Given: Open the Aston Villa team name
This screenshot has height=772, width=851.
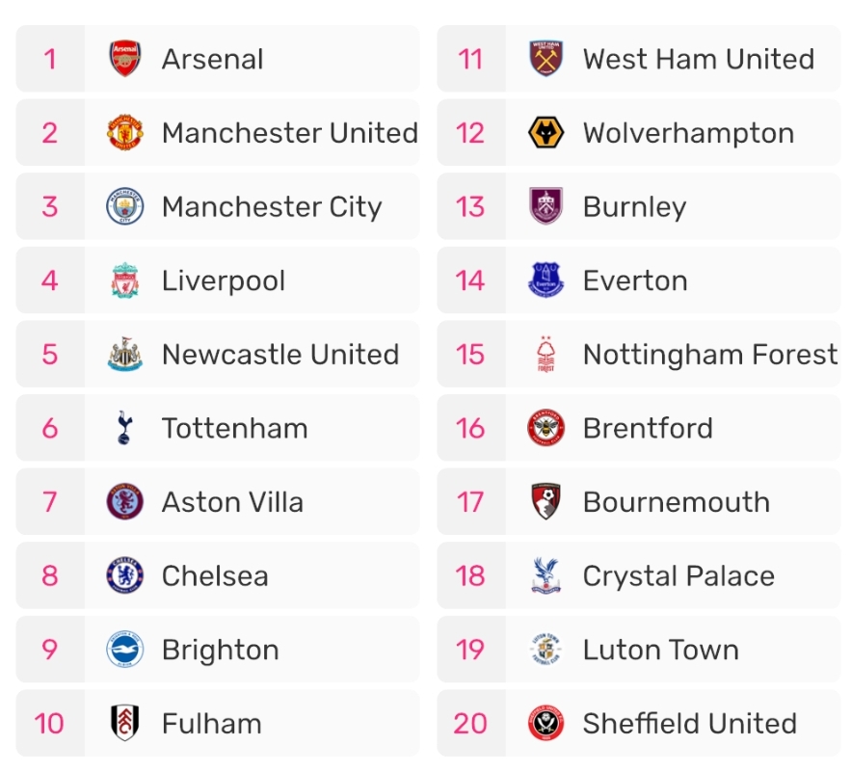Looking at the screenshot, I should click(232, 502).
